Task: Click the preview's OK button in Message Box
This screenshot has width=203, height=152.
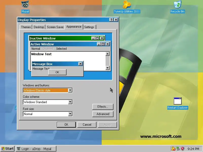Action: (57, 72)
